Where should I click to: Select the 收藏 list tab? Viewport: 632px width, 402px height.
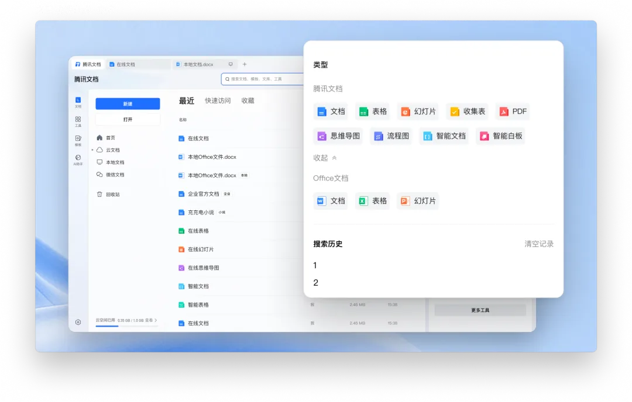[248, 100]
